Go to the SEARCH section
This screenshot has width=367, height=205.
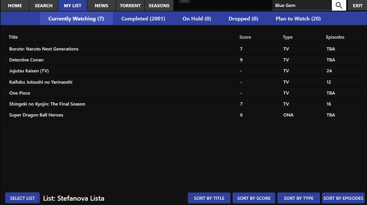click(x=44, y=6)
